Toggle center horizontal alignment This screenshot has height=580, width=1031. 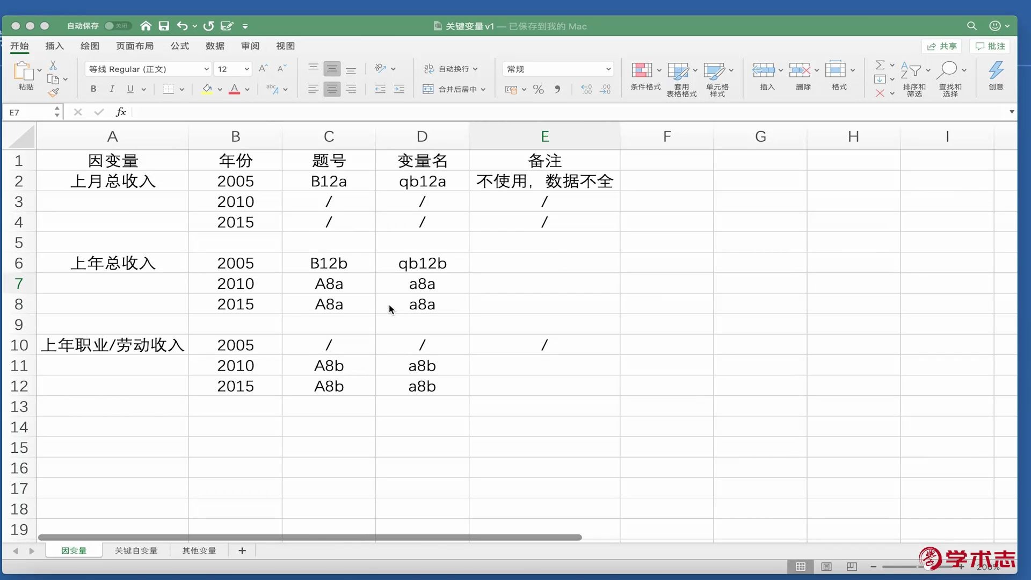[332, 89]
